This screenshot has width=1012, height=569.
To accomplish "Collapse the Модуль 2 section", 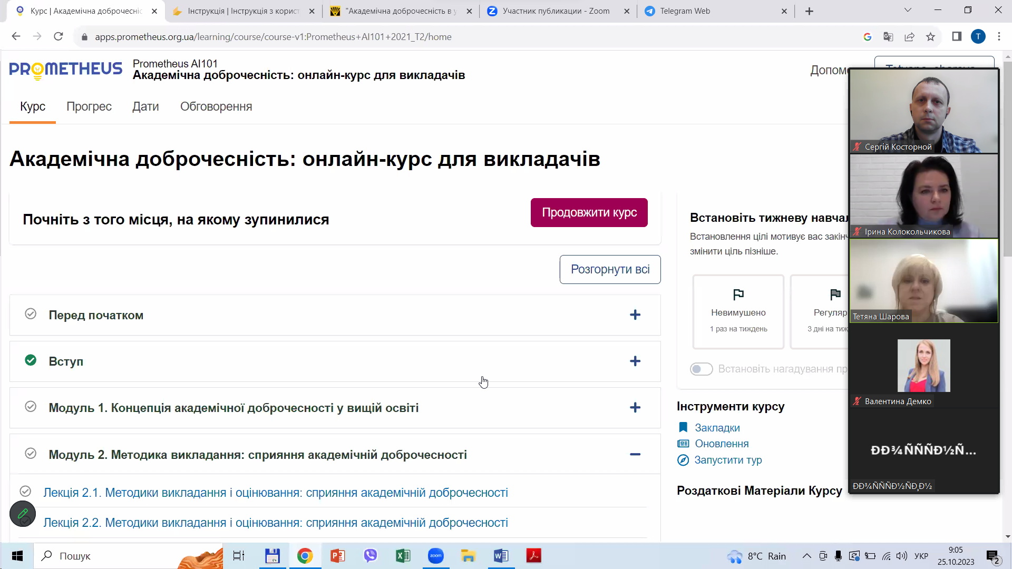I will [x=635, y=454].
